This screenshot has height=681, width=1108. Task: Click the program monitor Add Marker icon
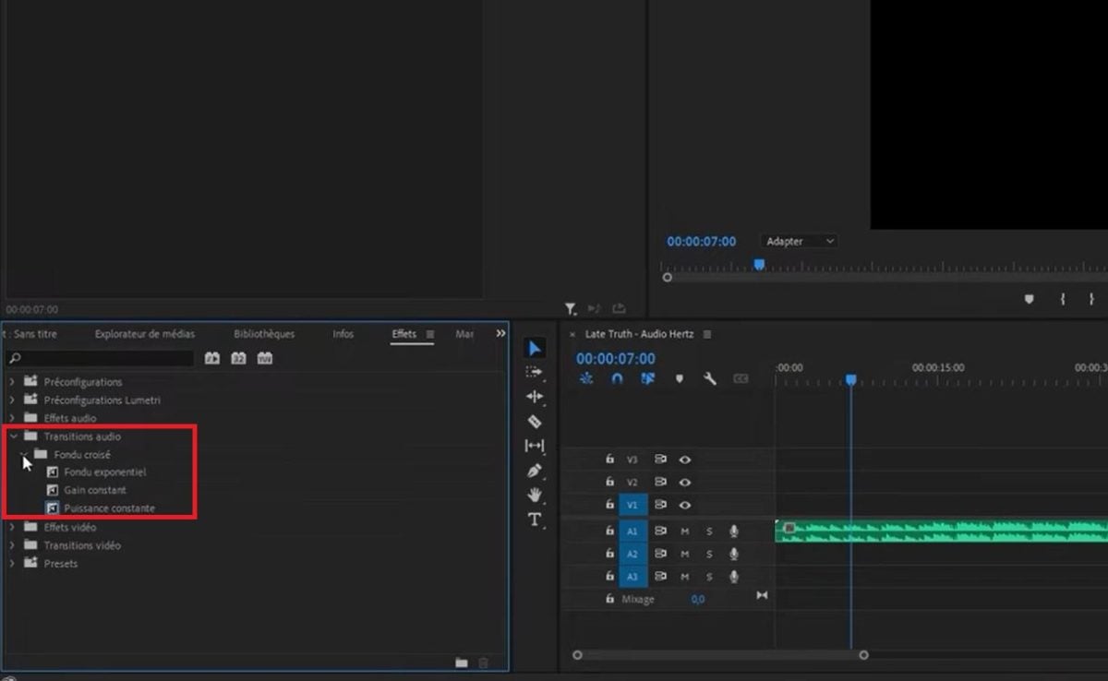click(1030, 299)
